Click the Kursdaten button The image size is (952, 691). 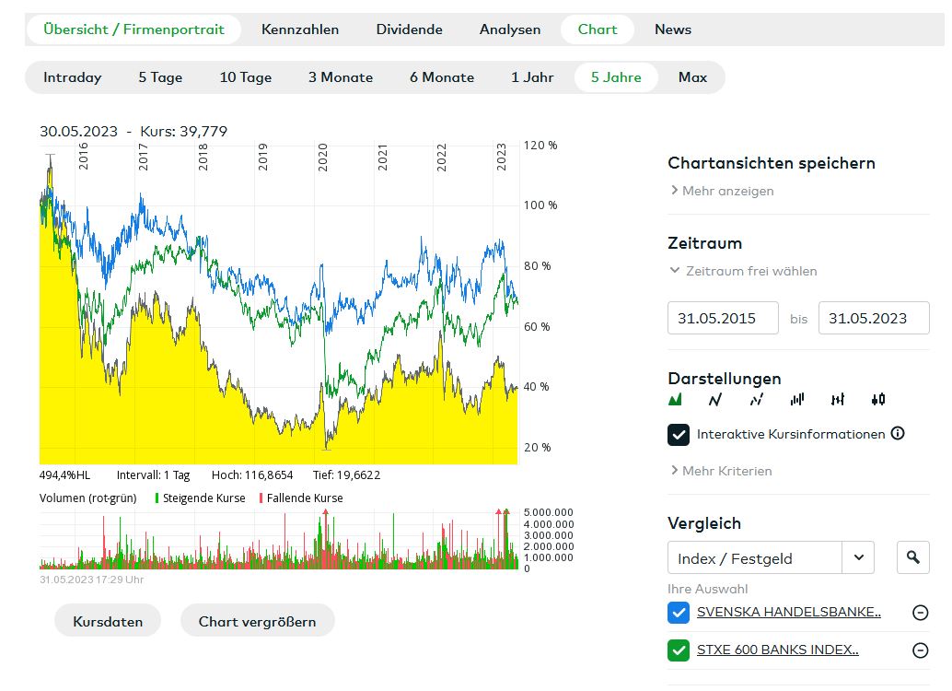click(108, 621)
